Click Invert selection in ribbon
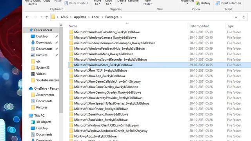The height and width of the screenshot is (141, 251). pyautogui.click(x=228, y=3)
